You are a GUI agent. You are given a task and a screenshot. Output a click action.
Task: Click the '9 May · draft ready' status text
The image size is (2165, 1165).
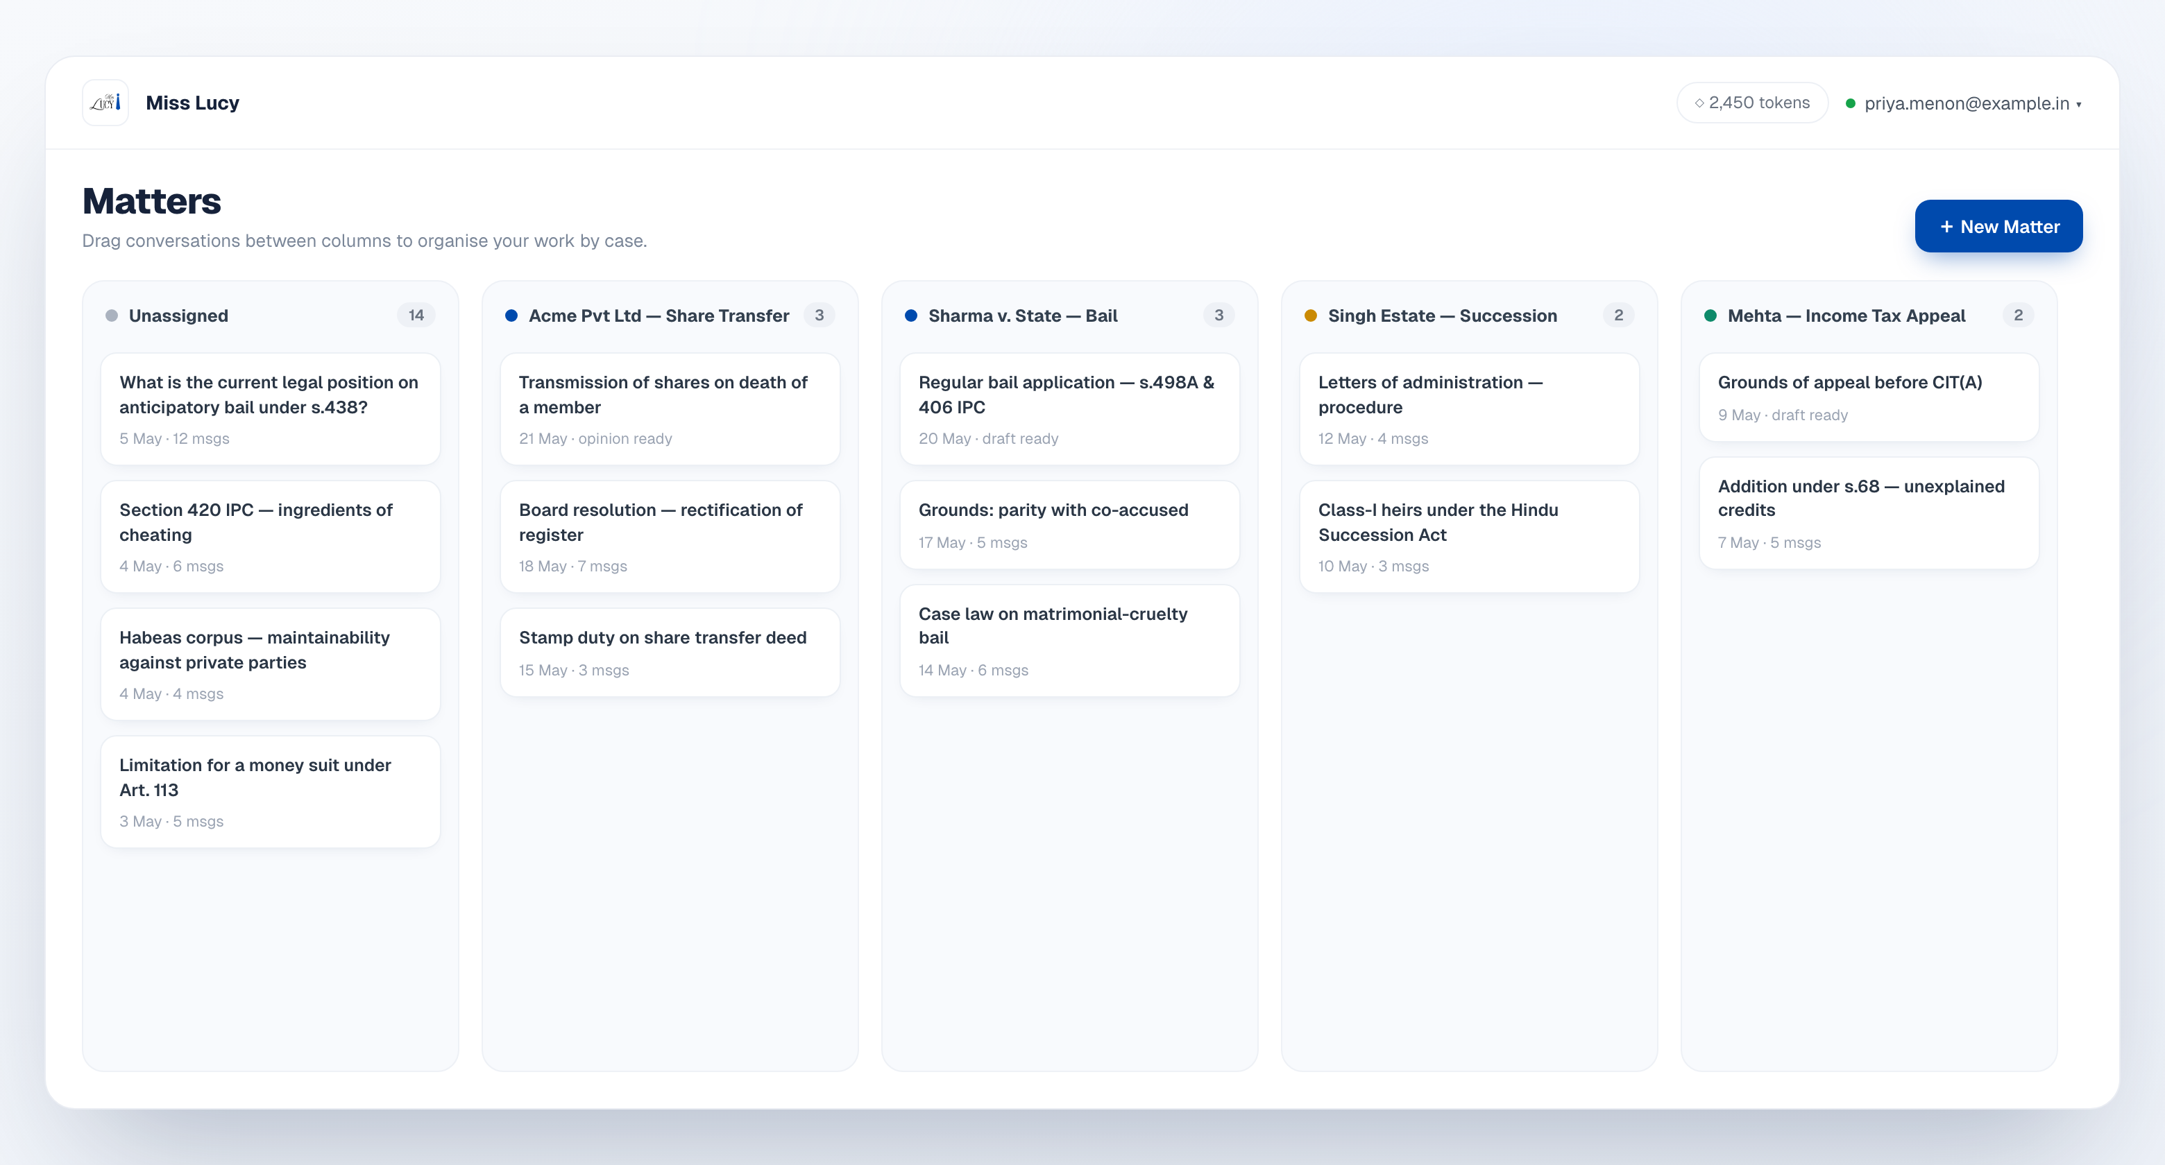(1783, 415)
